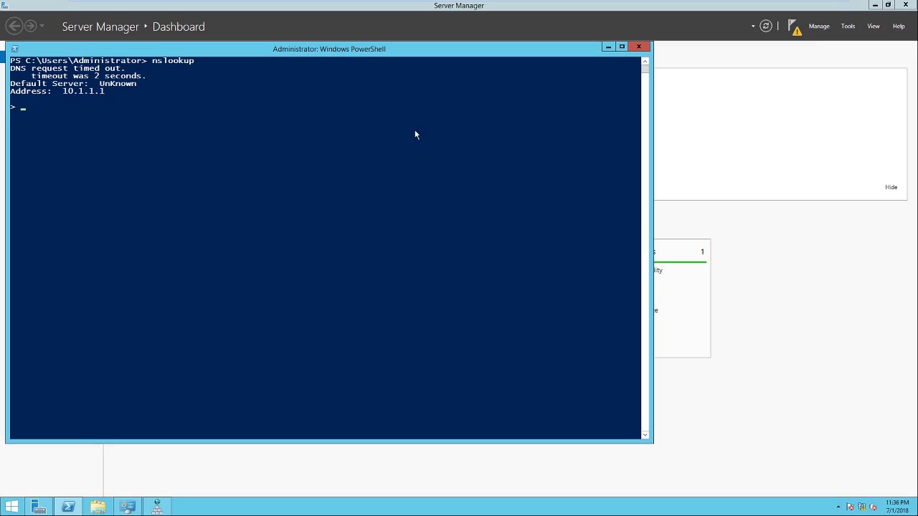Viewport: 918px width, 516px height.
Task: Maximize the PowerShell window
Action: pyautogui.click(x=622, y=47)
